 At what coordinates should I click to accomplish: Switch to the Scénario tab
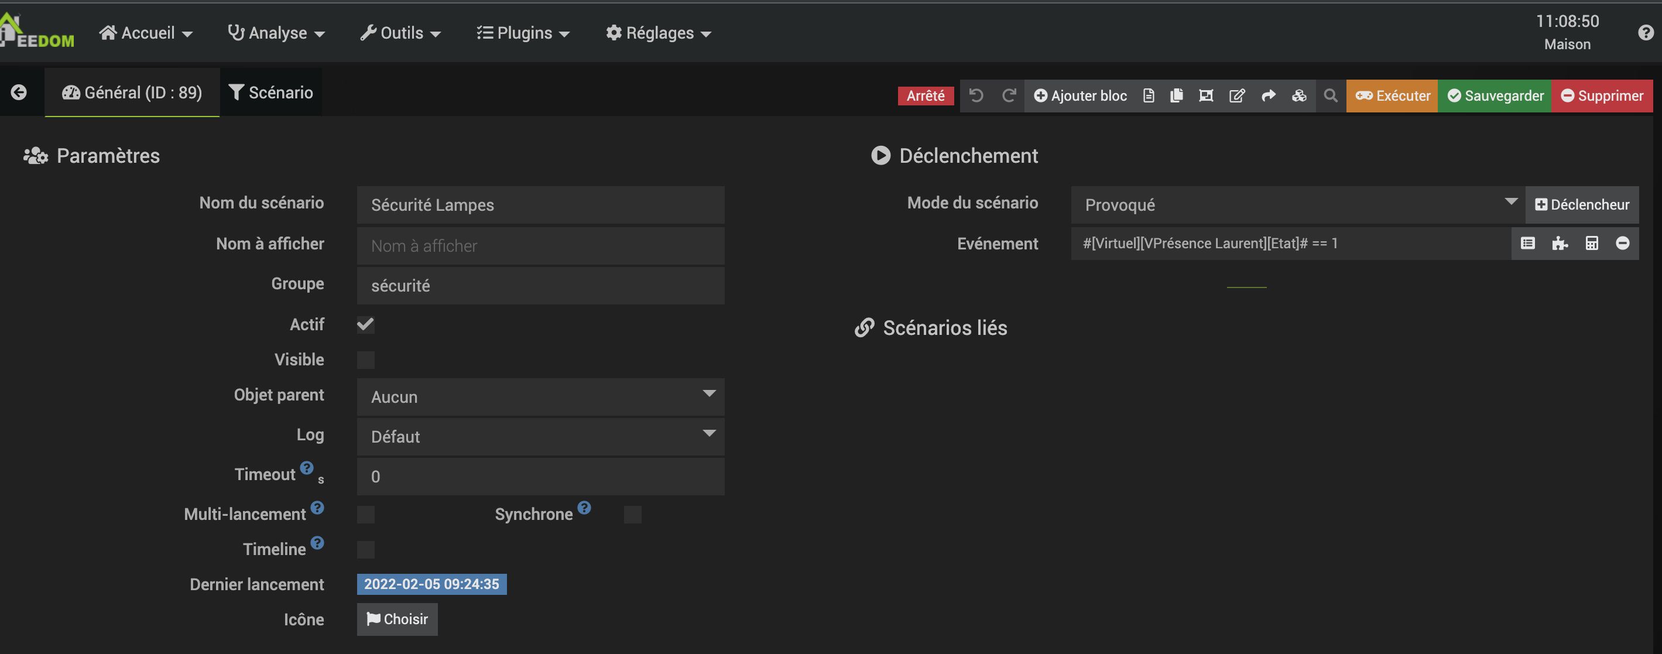coord(271,93)
